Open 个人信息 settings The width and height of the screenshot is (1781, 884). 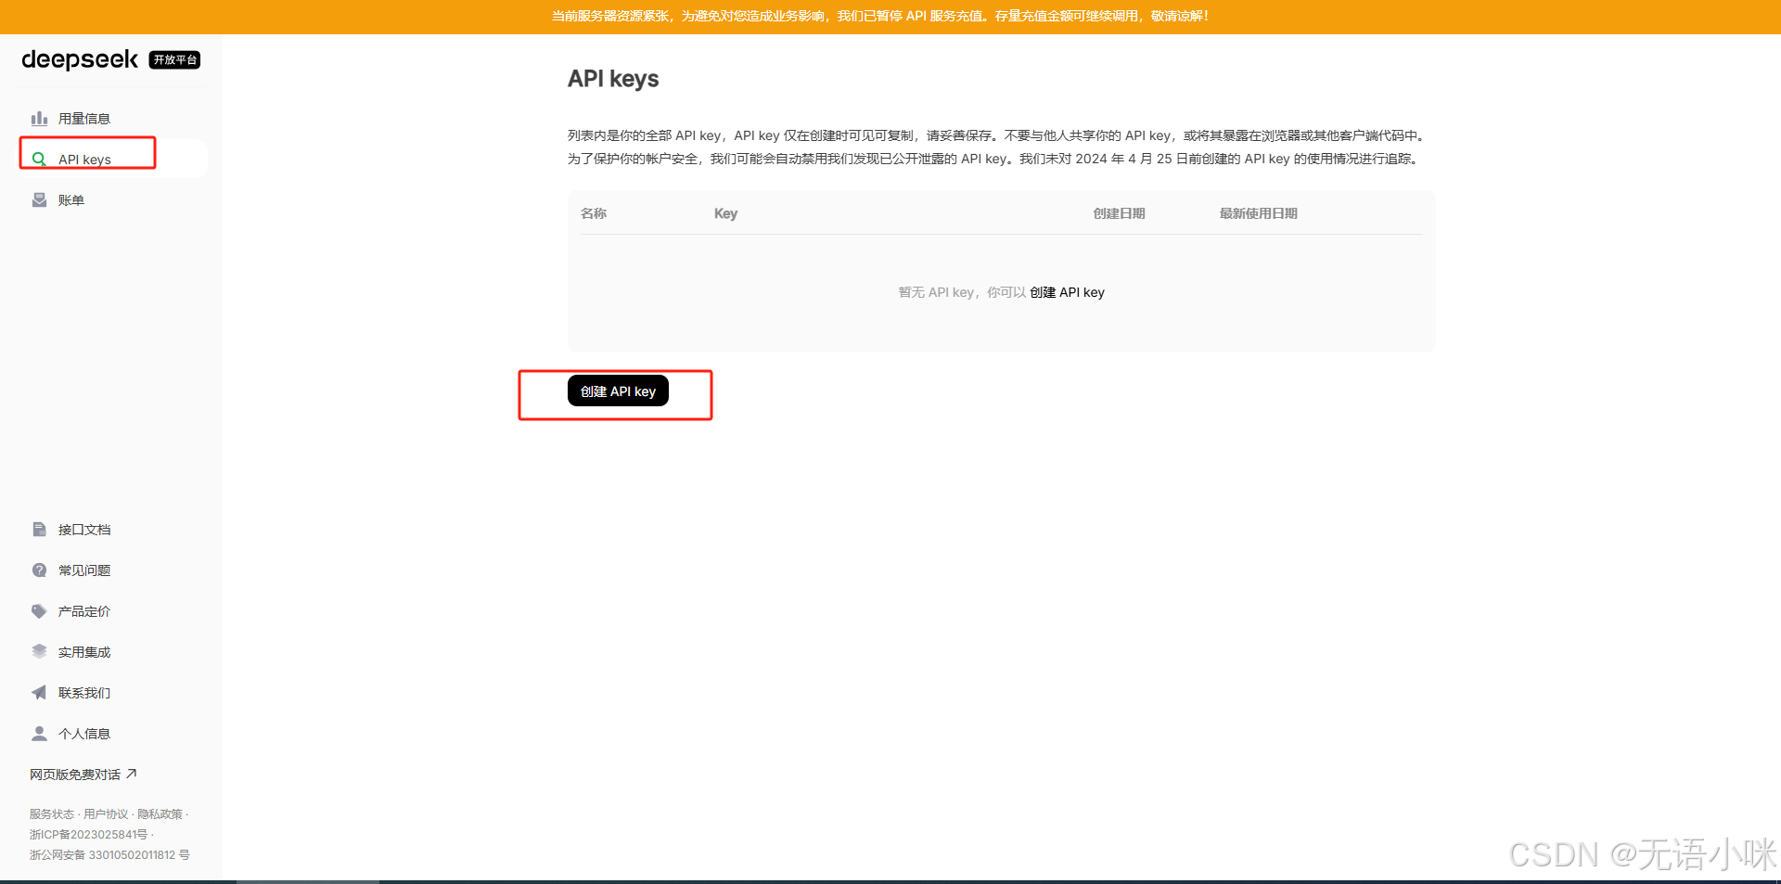111,734
